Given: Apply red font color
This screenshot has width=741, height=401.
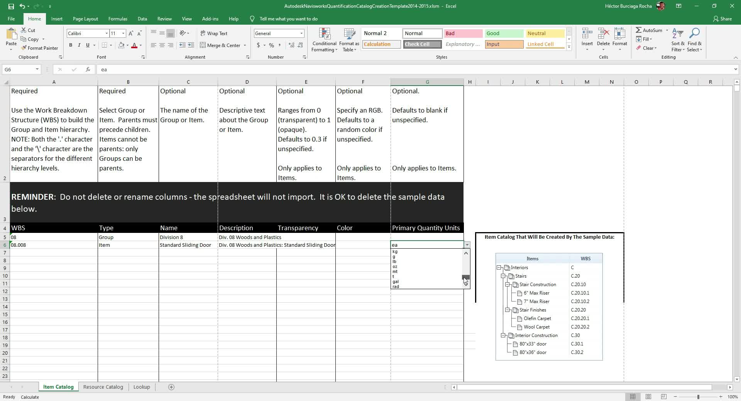Looking at the screenshot, I should 134,45.
